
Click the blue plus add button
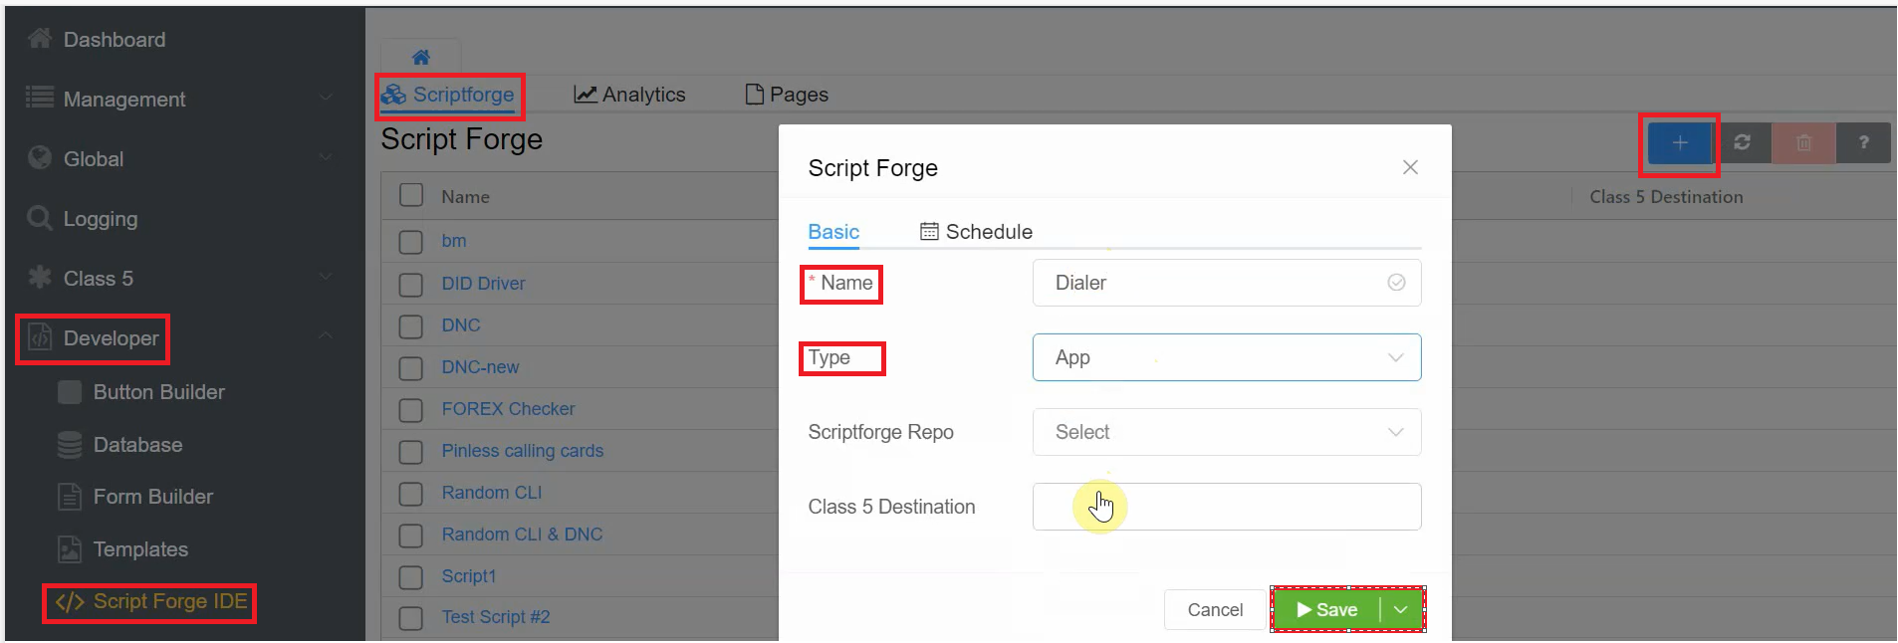click(x=1679, y=143)
